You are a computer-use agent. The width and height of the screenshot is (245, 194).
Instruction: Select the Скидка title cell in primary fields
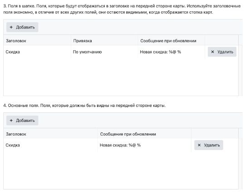tap(51, 145)
